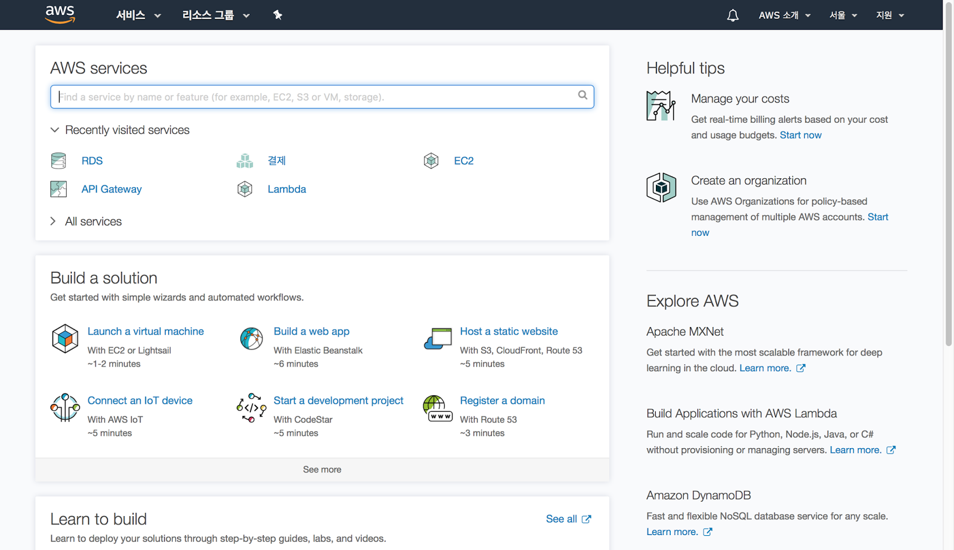This screenshot has height=550, width=954.
Task: Focus the Find a service search field
Action: coord(322,97)
